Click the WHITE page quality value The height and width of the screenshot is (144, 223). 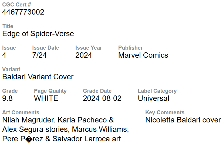[x=46, y=98]
